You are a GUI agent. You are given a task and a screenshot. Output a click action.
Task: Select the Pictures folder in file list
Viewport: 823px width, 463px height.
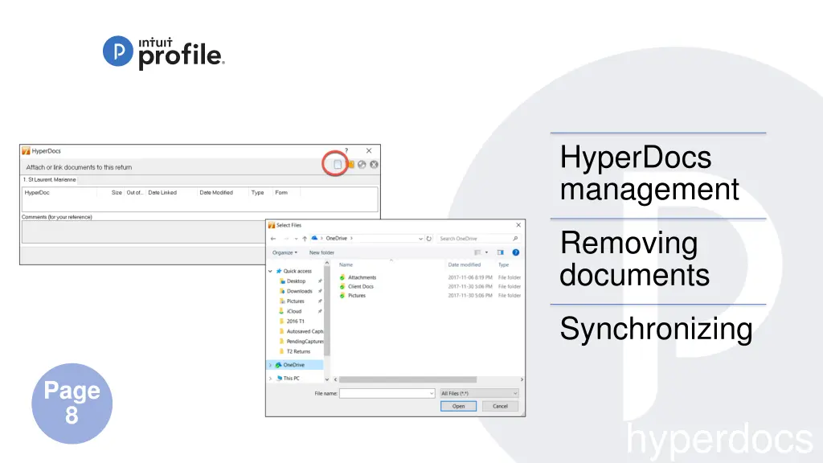(x=356, y=296)
